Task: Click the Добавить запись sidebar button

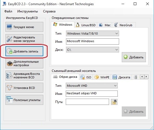Action: (x=24, y=51)
